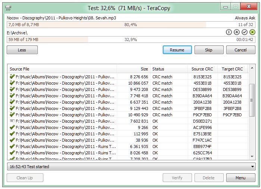Select target CRC value 3FBEF2B8
Viewport: 261px width, 189px height.
click(x=232, y=108)
